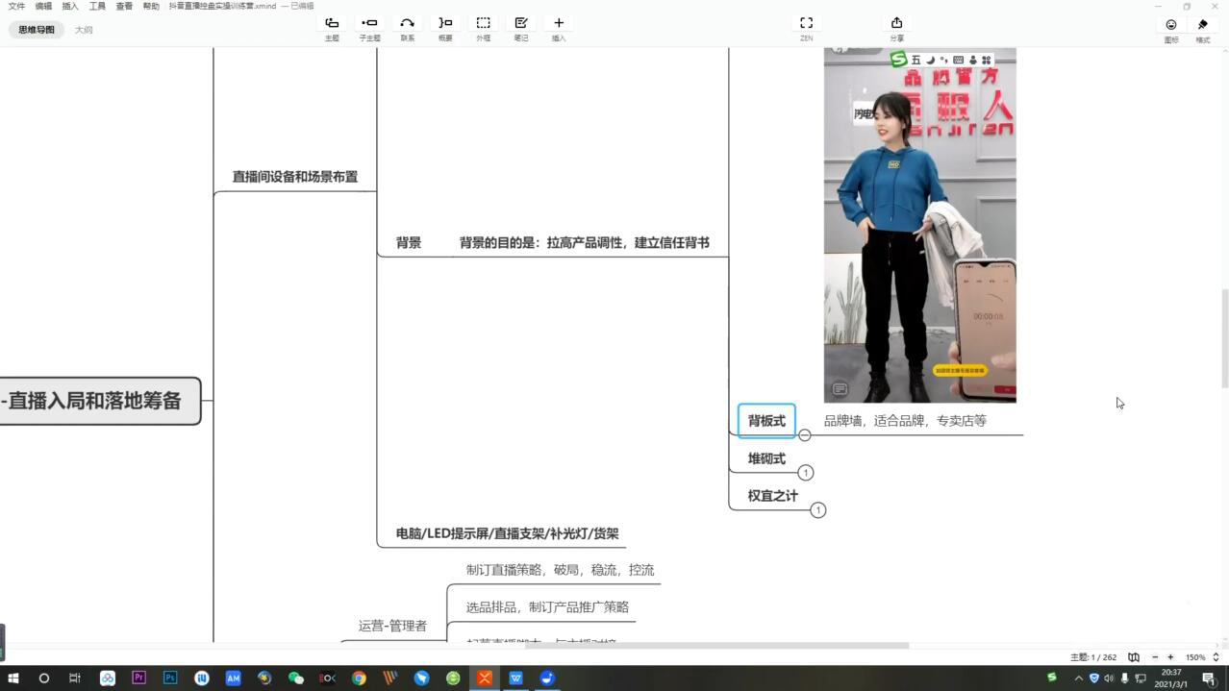The height and width of the screenshot is (691, 1229).
Task: Switch to the 大纲 outline tab
Action: 84,30
